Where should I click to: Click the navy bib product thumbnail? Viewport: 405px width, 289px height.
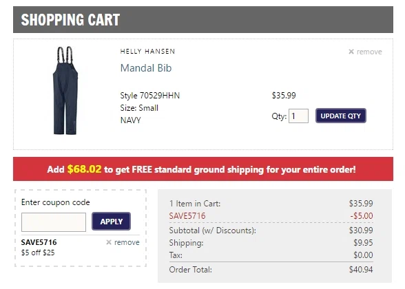tap(65, 91)
